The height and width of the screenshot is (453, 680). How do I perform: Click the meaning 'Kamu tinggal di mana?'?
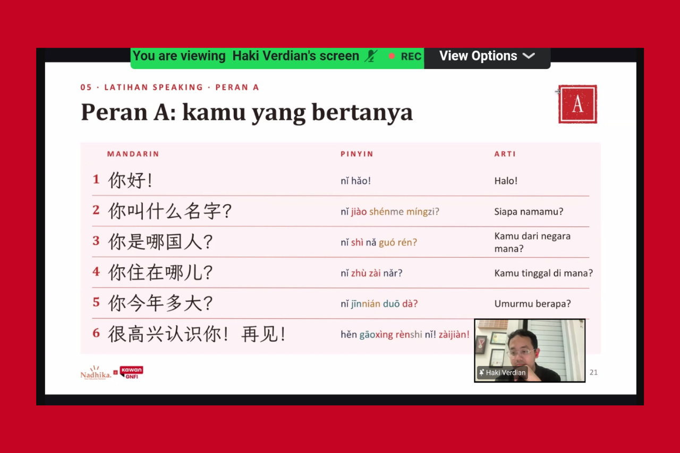click(x=543, y=273)
